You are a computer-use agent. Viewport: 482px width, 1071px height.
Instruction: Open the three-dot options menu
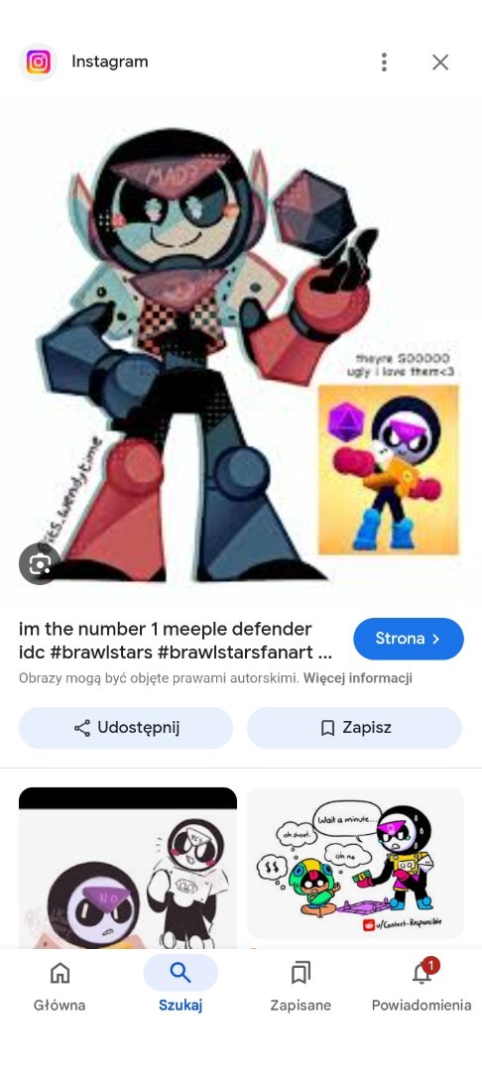click(x=385, y=62)
